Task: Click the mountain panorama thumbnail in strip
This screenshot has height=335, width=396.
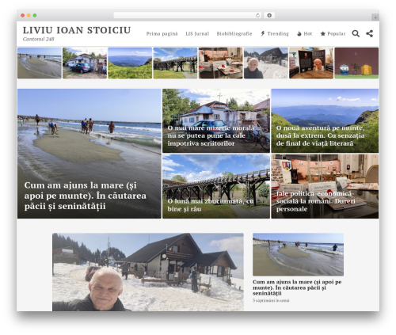Action: coord(130,63)
